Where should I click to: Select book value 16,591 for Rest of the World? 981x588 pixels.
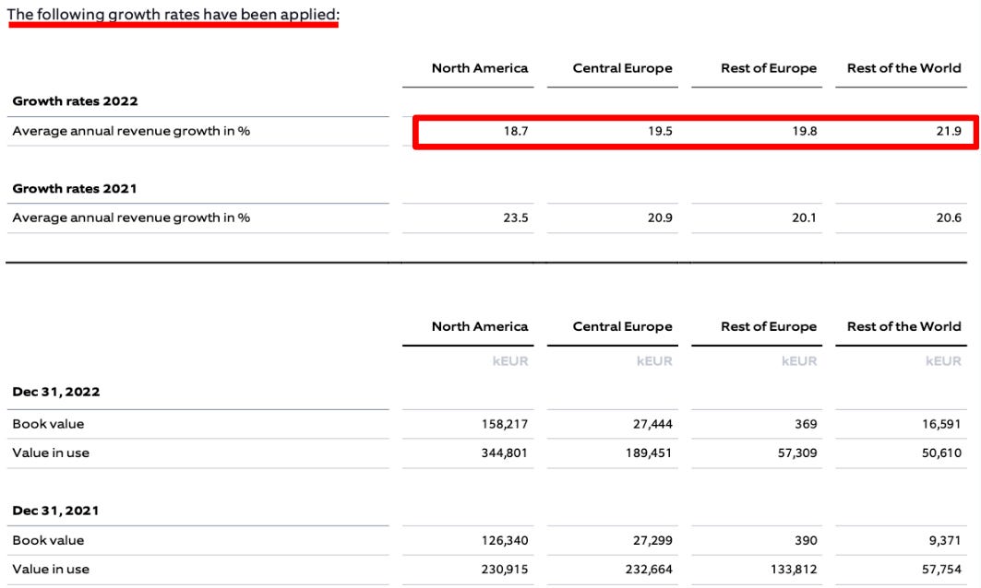tap(941, 424)
